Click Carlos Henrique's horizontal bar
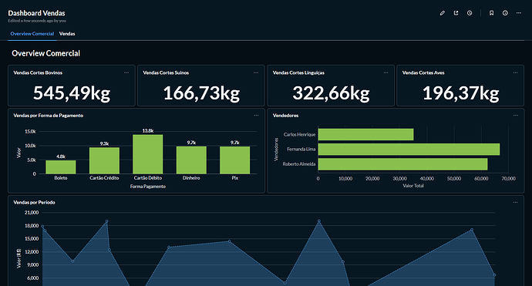Image resolution: width=532 pixels, height=286 pixels. [365, 134]
